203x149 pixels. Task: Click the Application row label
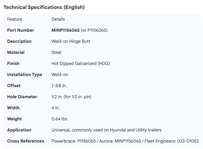tap(19, 130)
